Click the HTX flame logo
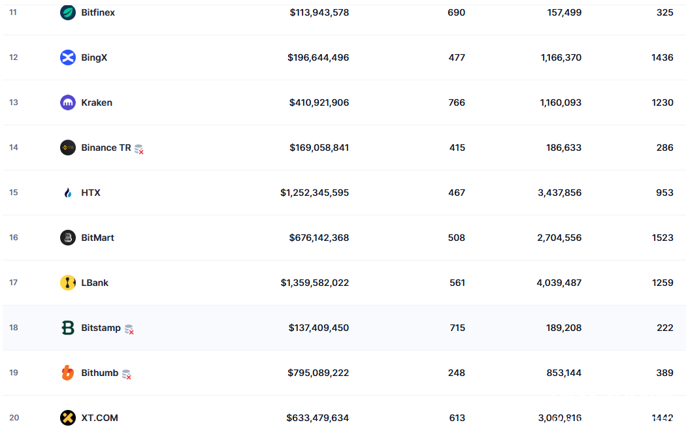The image size is (686, 440). coord(68,193)
